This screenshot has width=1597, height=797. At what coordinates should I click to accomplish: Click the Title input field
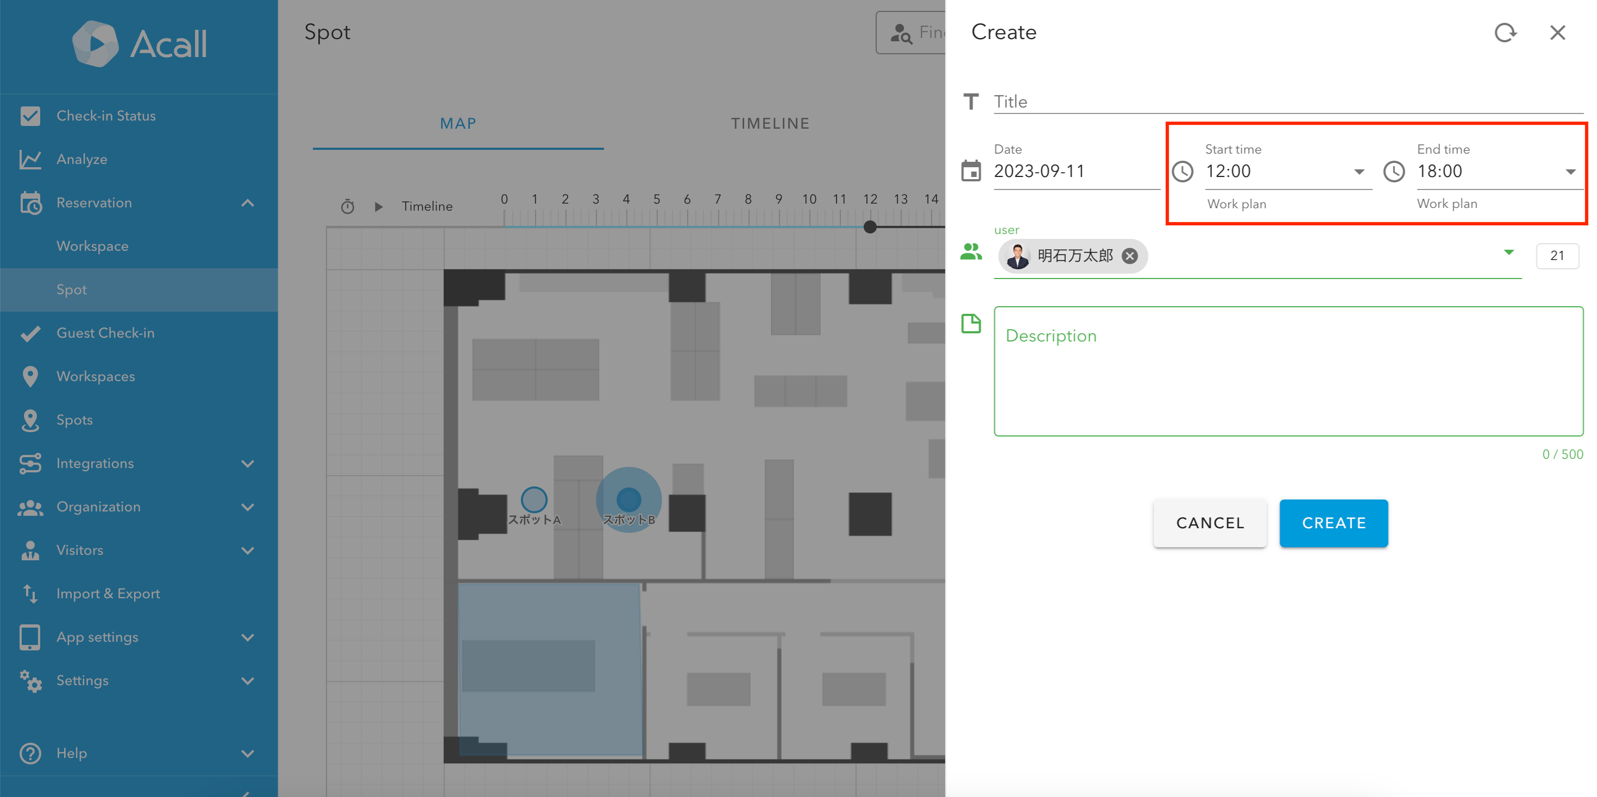(x=1288, y=102)
